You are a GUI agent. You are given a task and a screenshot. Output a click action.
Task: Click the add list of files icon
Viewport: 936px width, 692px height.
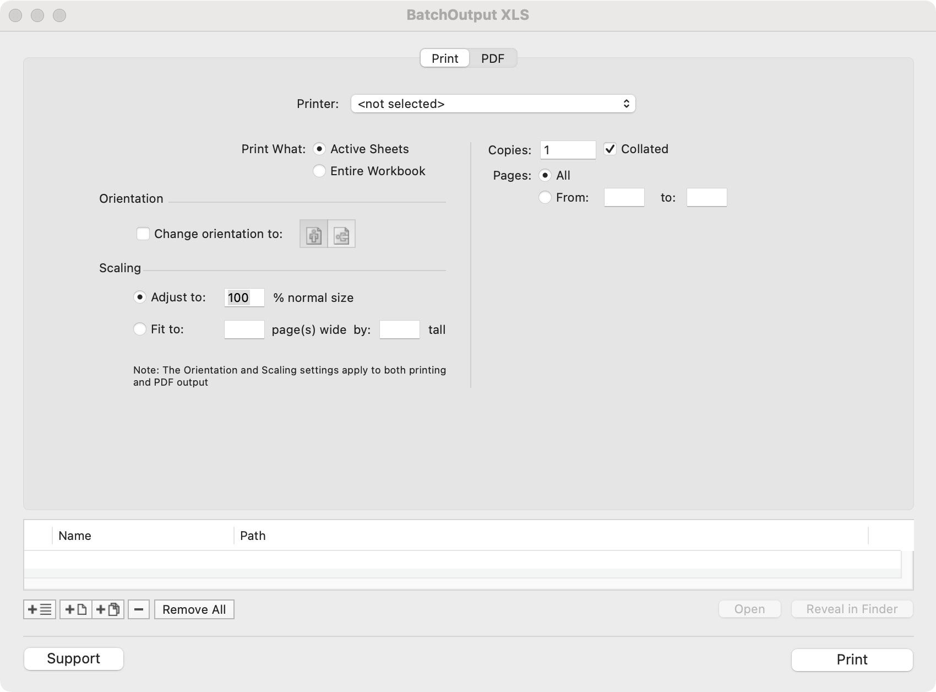pyautogui.click(x=40, y=609)
